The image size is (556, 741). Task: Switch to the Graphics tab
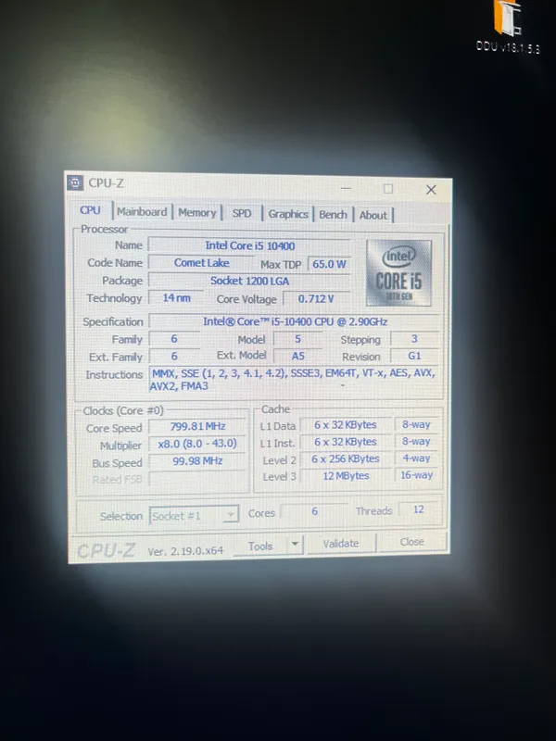[288, 214]
